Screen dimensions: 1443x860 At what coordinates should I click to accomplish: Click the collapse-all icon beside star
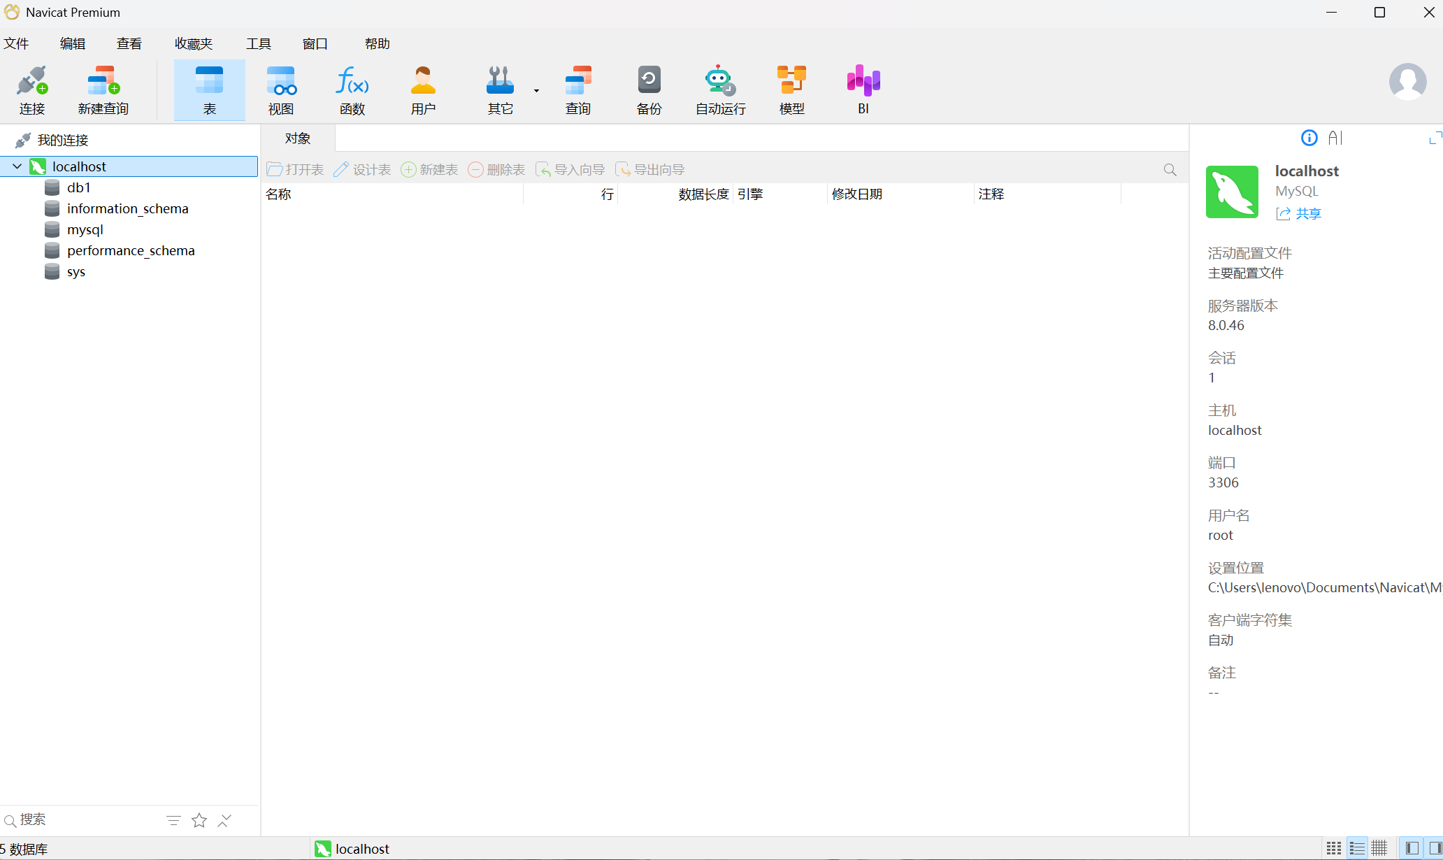click(224, 820)
